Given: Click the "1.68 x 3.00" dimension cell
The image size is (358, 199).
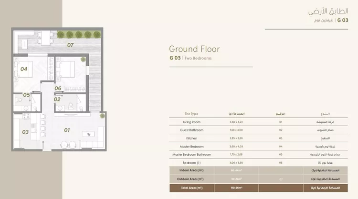Looking at the screenshot, I should [x=236, y=130].
